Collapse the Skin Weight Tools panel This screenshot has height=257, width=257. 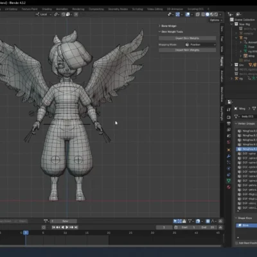coord(171,31)
